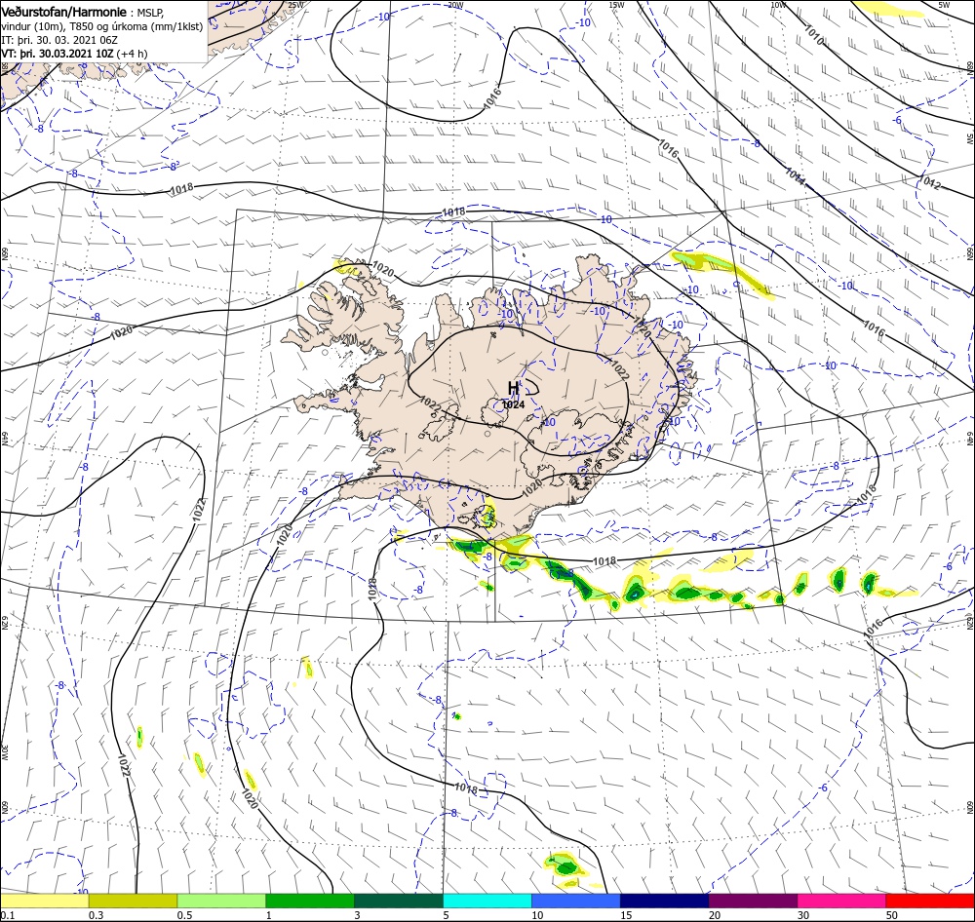Screen dimensions: 975x922
Task: Click the 1012 isobar label
Action: pos(929,183)
